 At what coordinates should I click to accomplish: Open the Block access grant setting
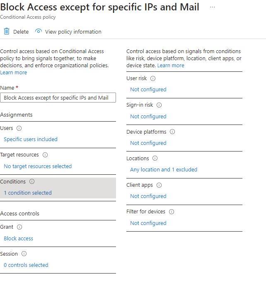pos(18,238)
